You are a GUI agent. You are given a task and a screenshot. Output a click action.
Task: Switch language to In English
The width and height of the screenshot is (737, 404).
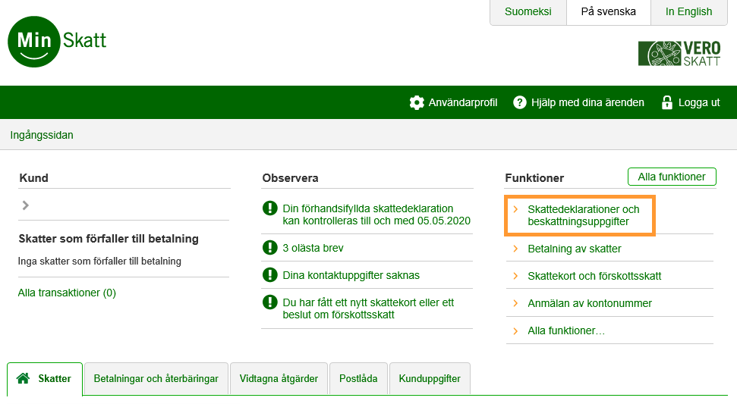pos(688,12)
